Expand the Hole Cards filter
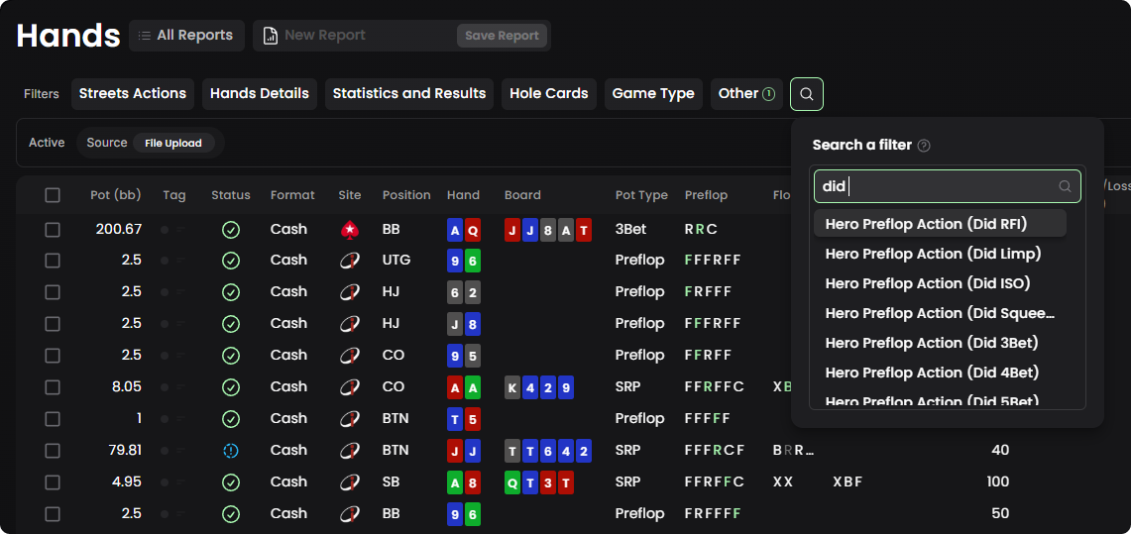 [548, 94]
